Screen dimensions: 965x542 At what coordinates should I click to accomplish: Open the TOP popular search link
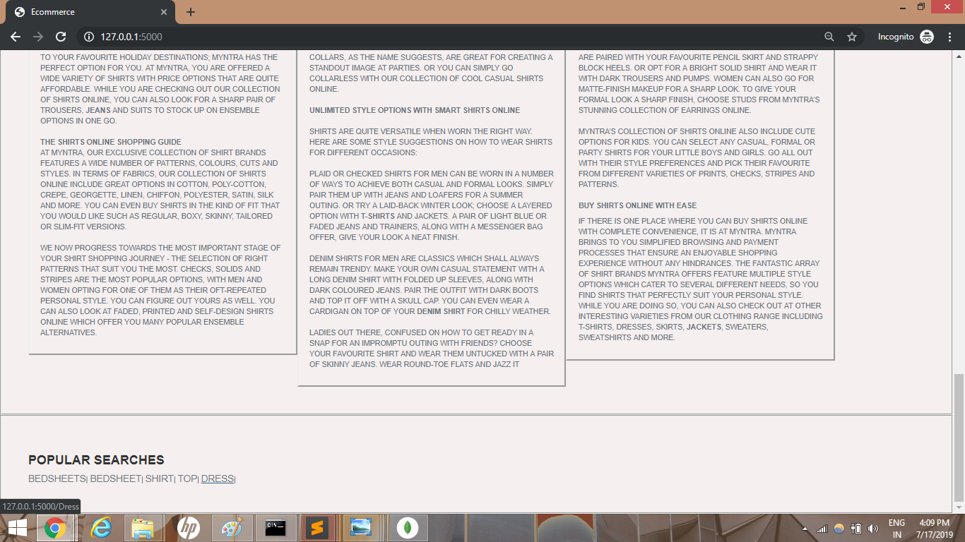tap(187, 478)
